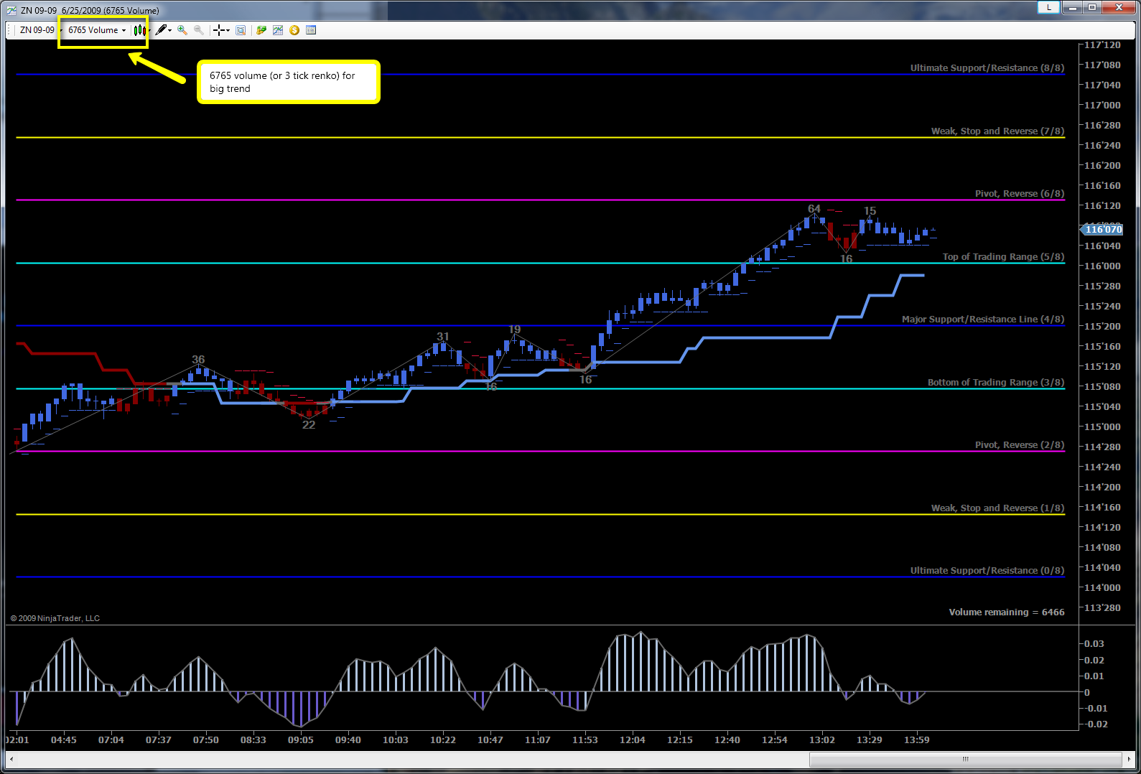Click the 114'000 price axis label
Image resolution: width=1141 pixels, height=774 pixels.
point(1102,588)
